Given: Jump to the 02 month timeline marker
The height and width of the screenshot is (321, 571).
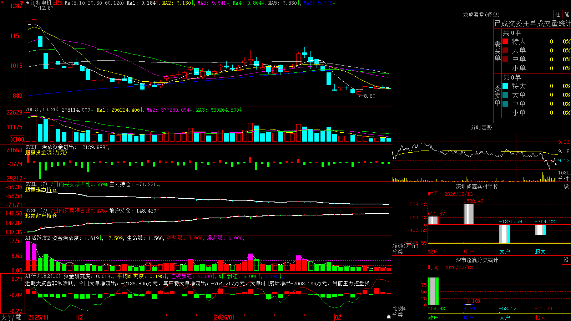Looking at the screenshot, I should point(338,317).
